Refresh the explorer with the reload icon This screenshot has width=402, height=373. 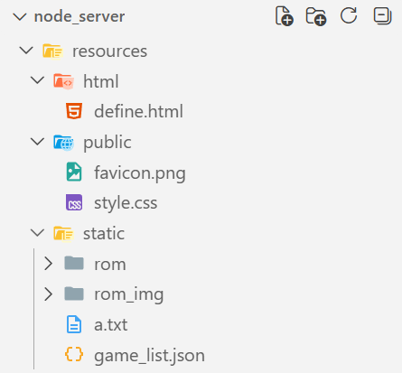349,15
